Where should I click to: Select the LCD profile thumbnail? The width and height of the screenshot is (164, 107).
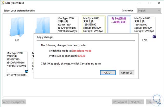(x=144, y=27)
